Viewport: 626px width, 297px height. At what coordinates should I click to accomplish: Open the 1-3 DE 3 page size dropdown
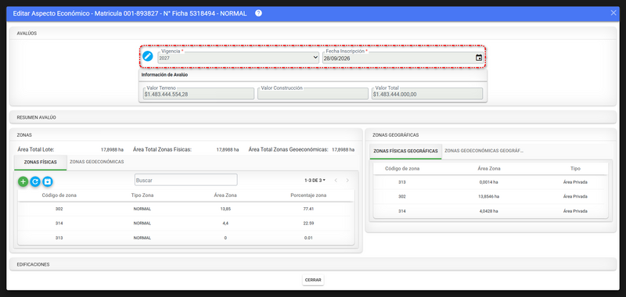[315, 181]
